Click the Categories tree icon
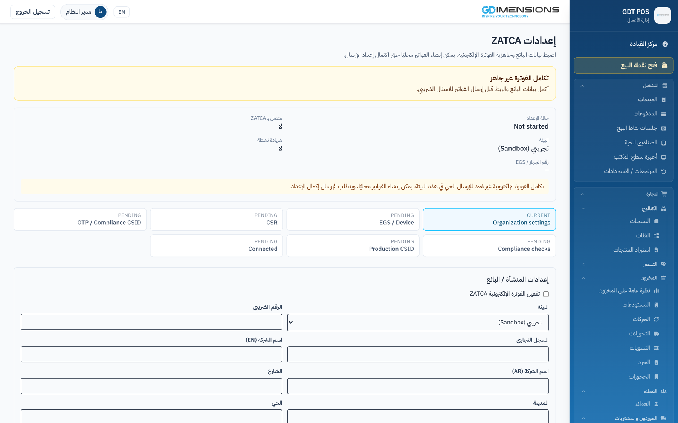The image size is (678, 423). pyautogui.click(x=656, y=235)
